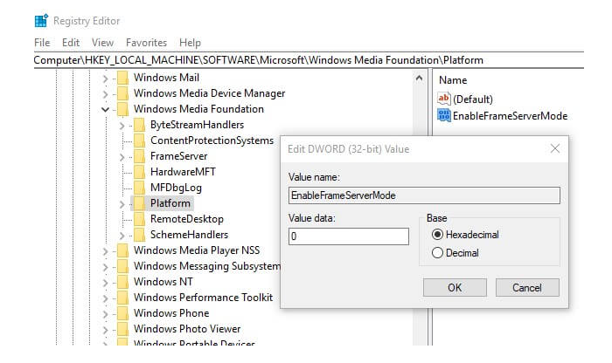Click the Name column header
The image size is (612, 363).
[x=453, y=80]
